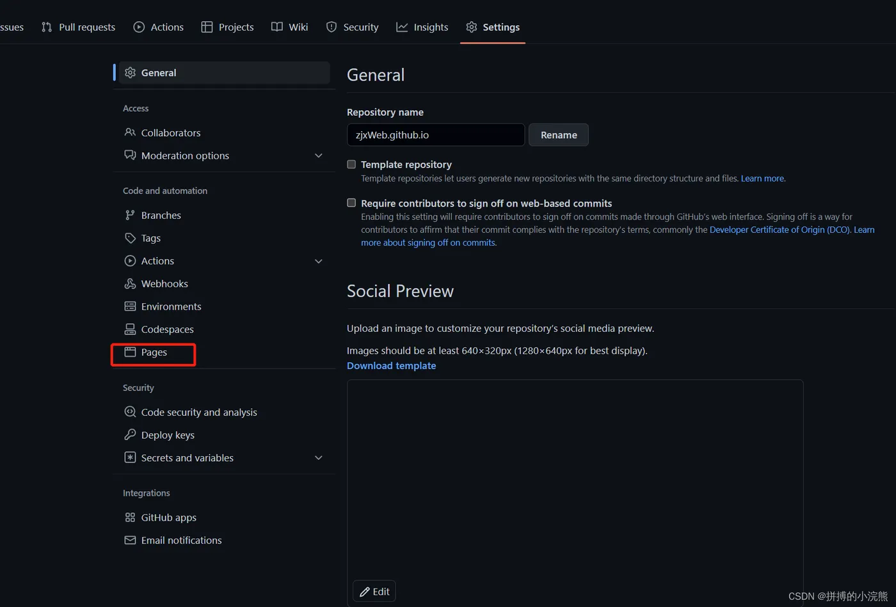Click the Settings gear icon in top navigation
This screenshot has height=607, width=896.
point(472,27)
